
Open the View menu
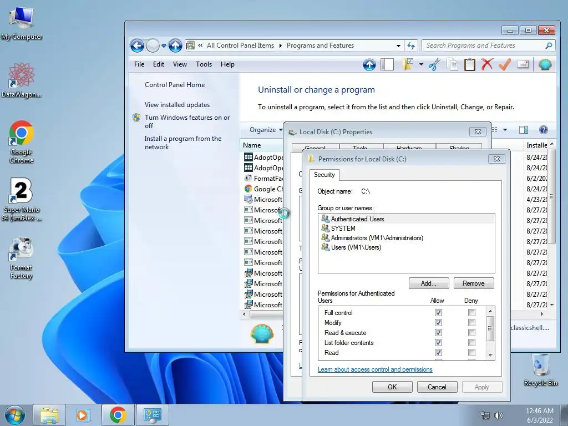click(180, 64)
